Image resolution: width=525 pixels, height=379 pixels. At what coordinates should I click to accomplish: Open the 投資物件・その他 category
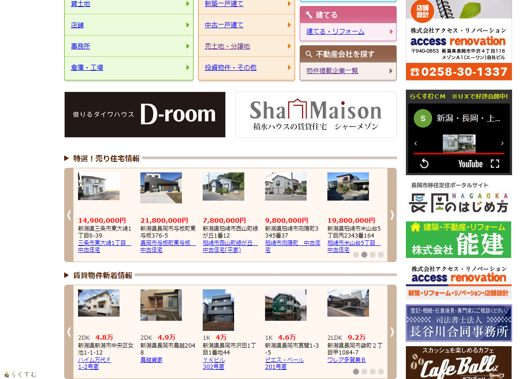point(230,67)
